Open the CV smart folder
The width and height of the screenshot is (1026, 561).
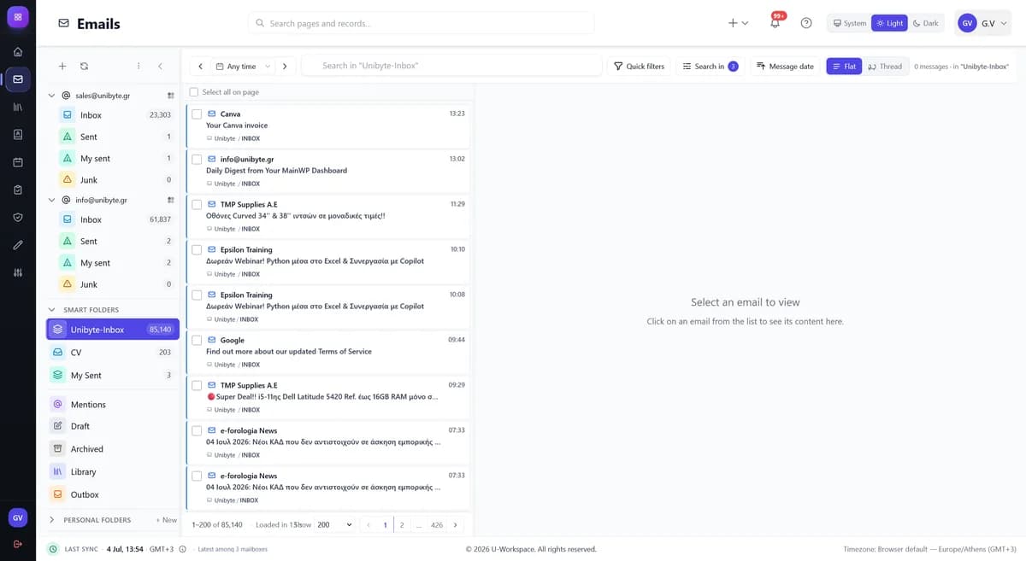tap(113, 352)
